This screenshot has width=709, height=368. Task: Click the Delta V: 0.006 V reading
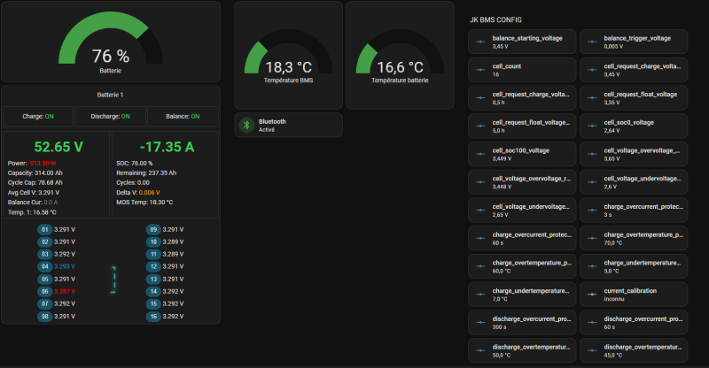[138, 193]
